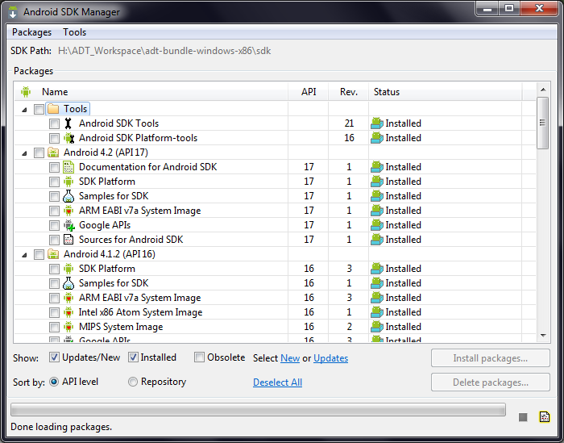Click the installed status icon for Android SDK Tools

(x=376, y=123)
